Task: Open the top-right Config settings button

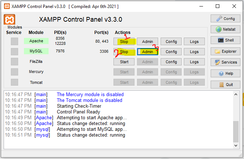Action: 226,19
